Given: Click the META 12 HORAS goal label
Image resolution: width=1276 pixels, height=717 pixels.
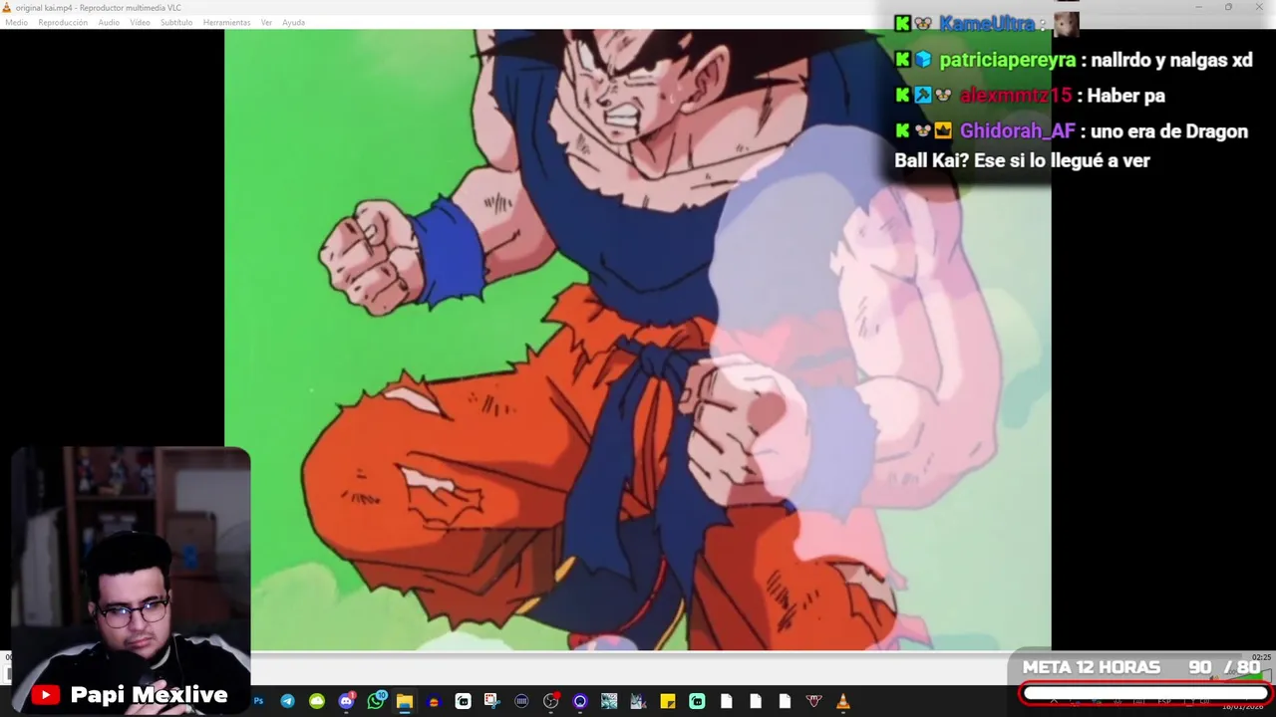Looking at the screenshot, I should (x=1092, y=667).
